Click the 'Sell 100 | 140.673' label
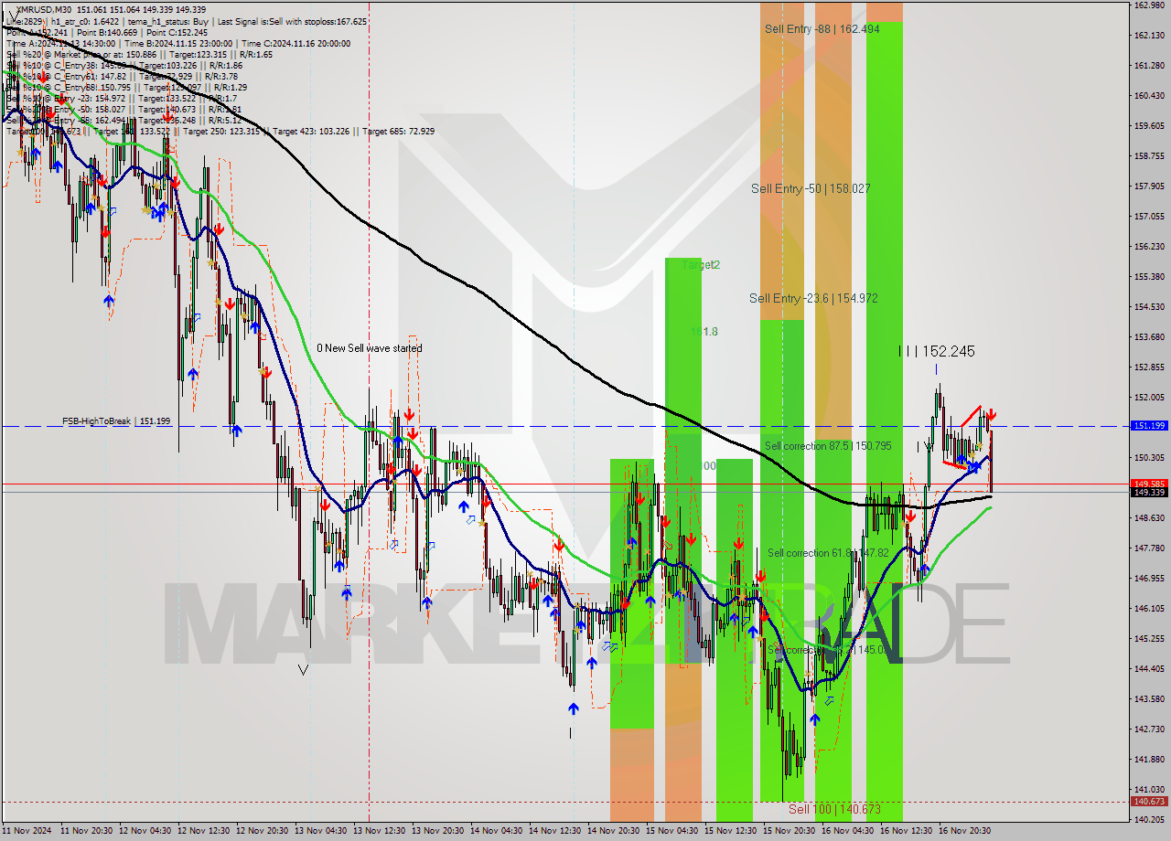 point(834,810)
